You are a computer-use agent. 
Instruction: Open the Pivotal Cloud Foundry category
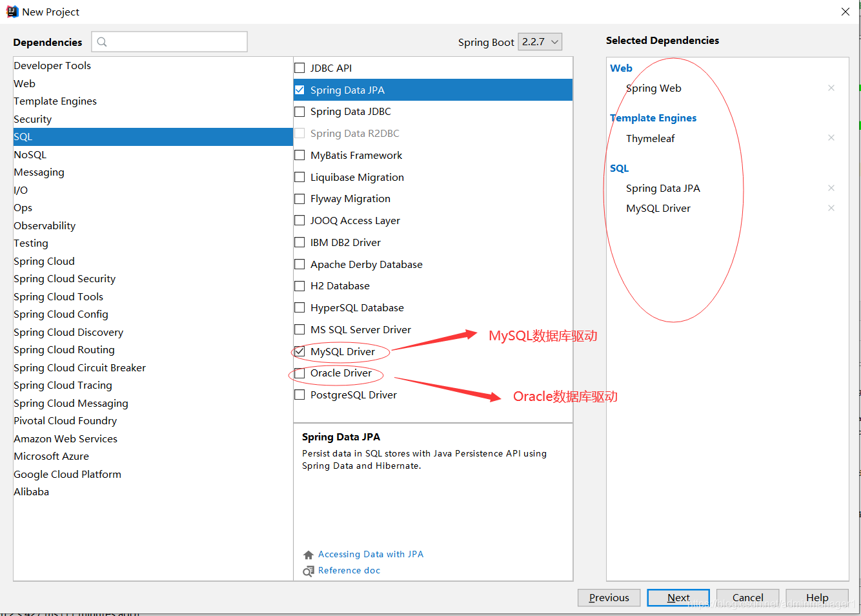153,421
